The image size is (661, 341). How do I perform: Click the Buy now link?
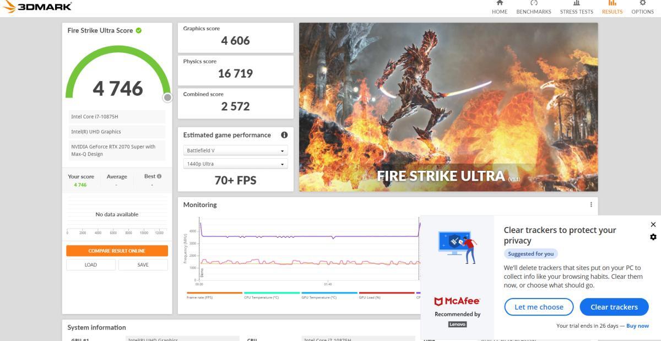[637, 326]
